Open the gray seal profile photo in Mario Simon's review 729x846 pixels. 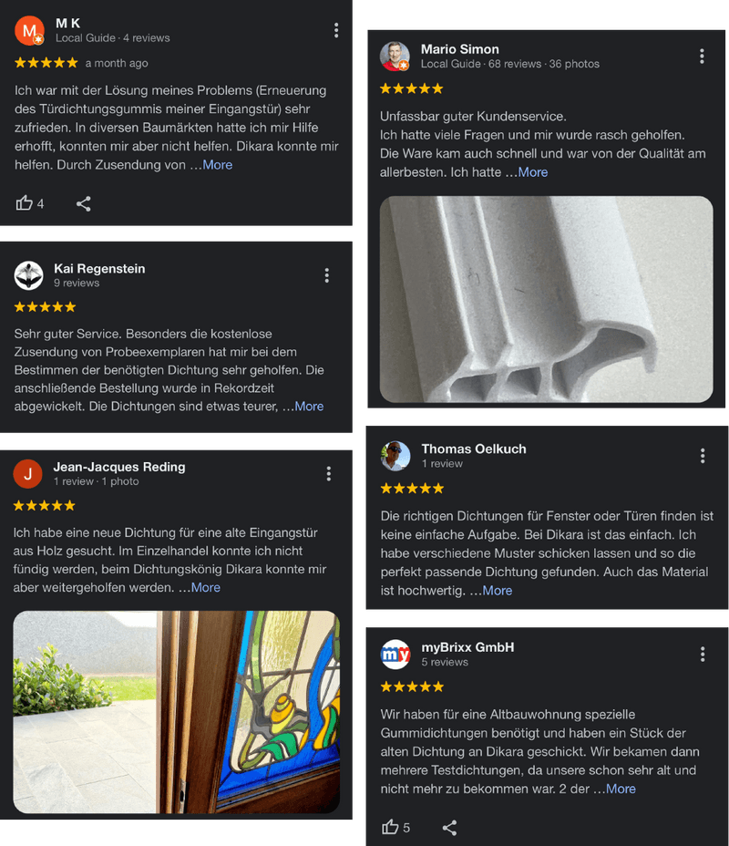546,299
